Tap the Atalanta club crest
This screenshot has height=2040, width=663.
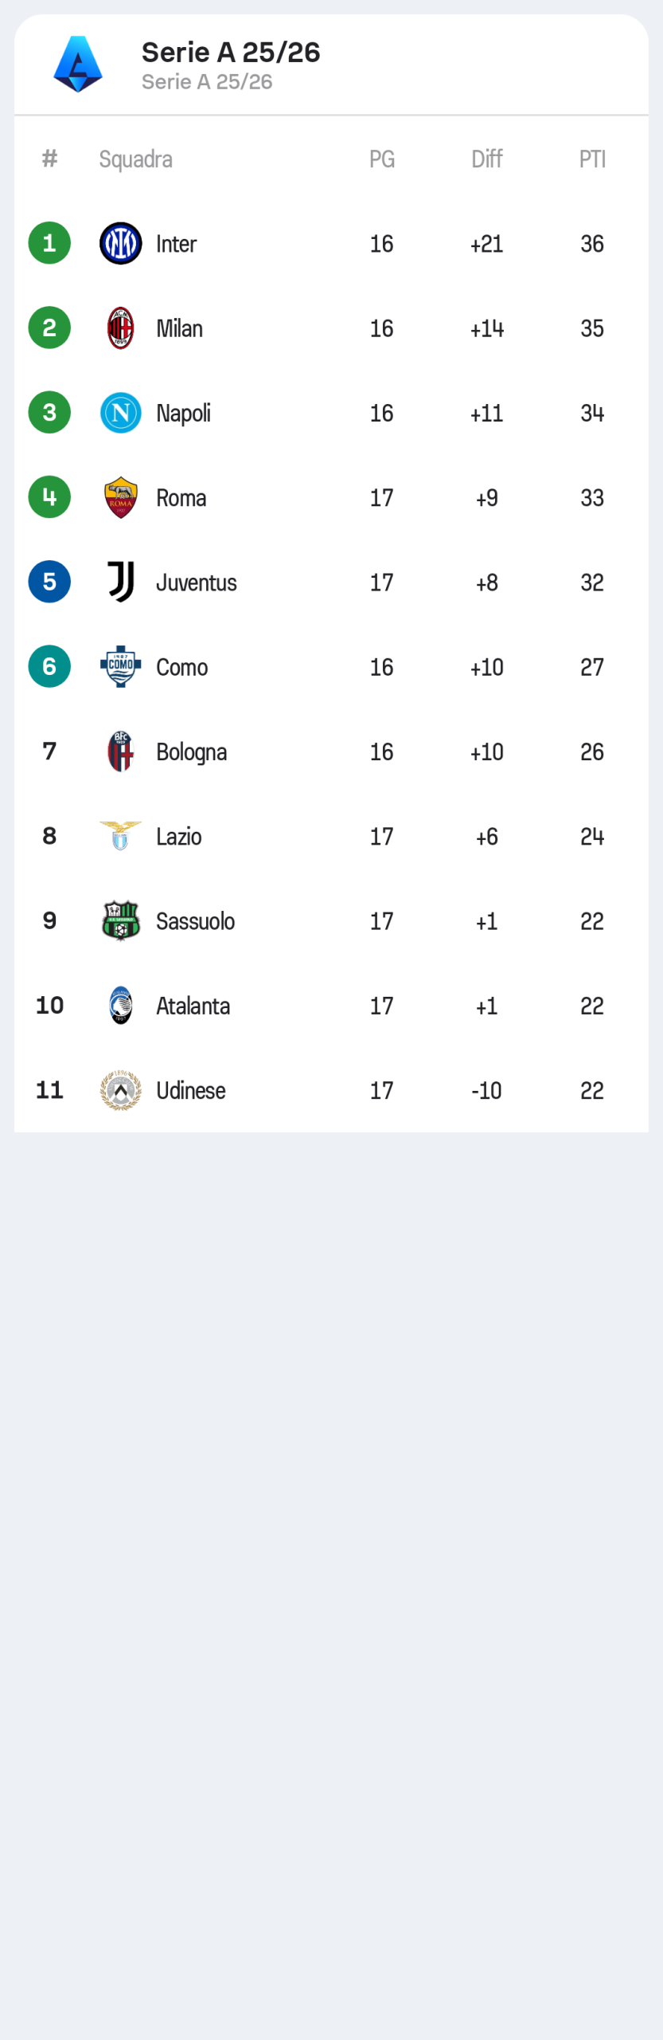[x=121, y=1006]
